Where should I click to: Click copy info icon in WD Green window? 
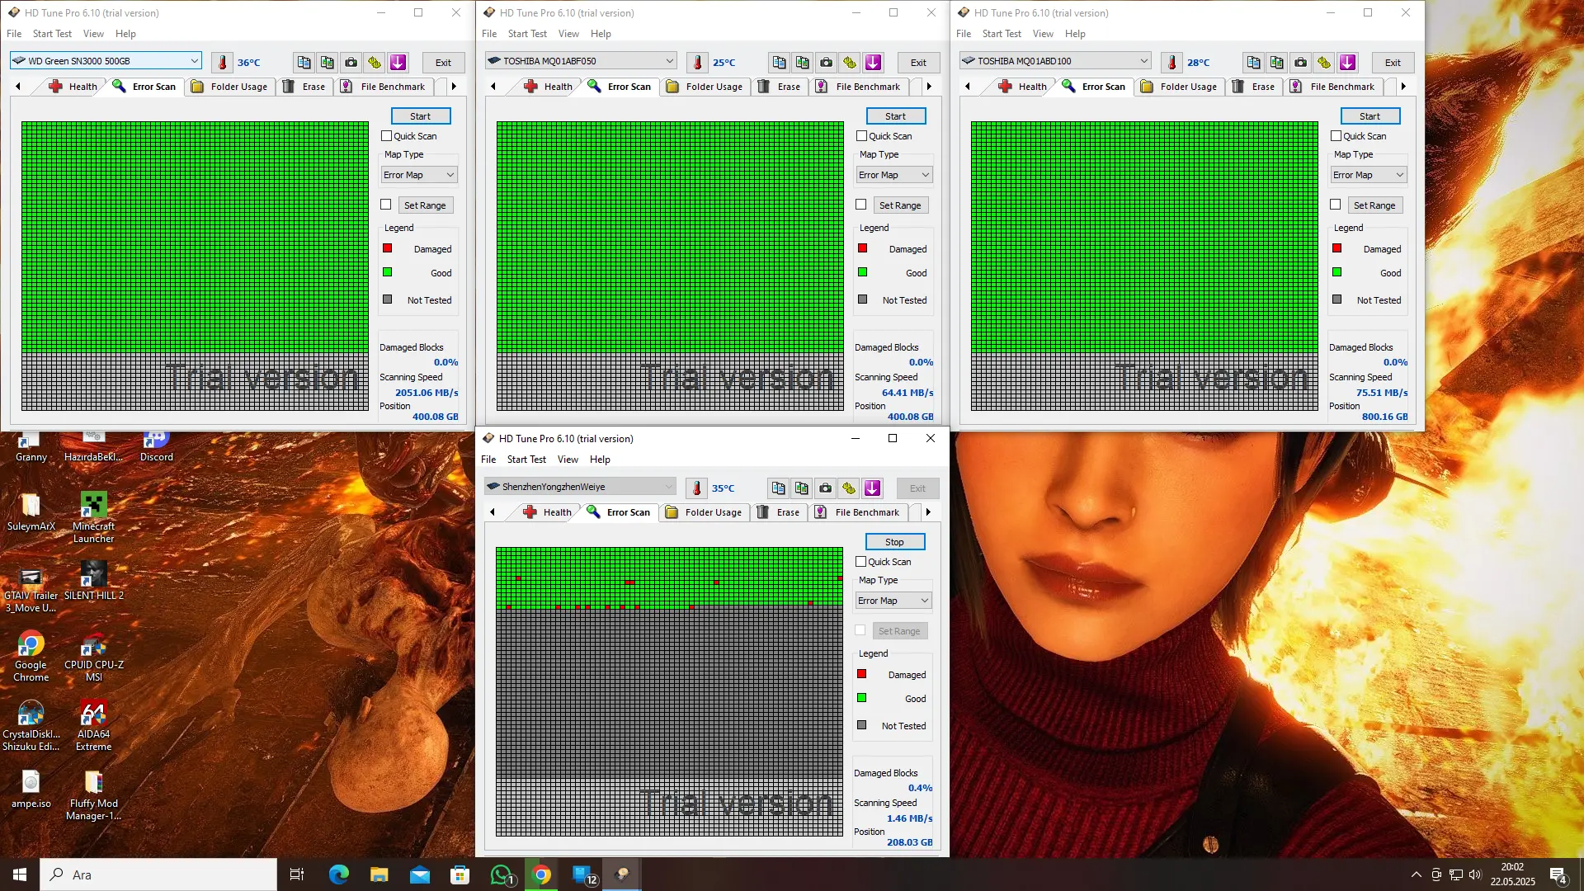tap(304, 63)
